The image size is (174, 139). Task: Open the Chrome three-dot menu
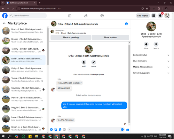pos(171,9)
